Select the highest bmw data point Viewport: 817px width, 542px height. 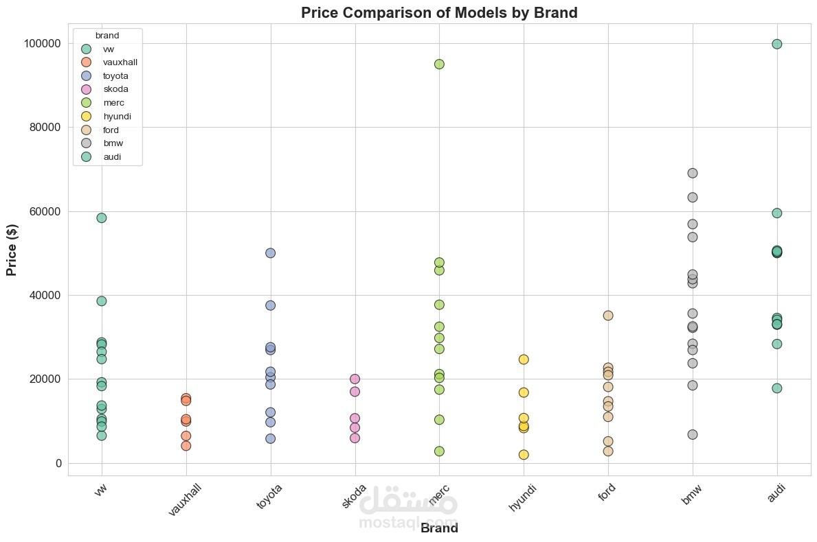point(693,173)
